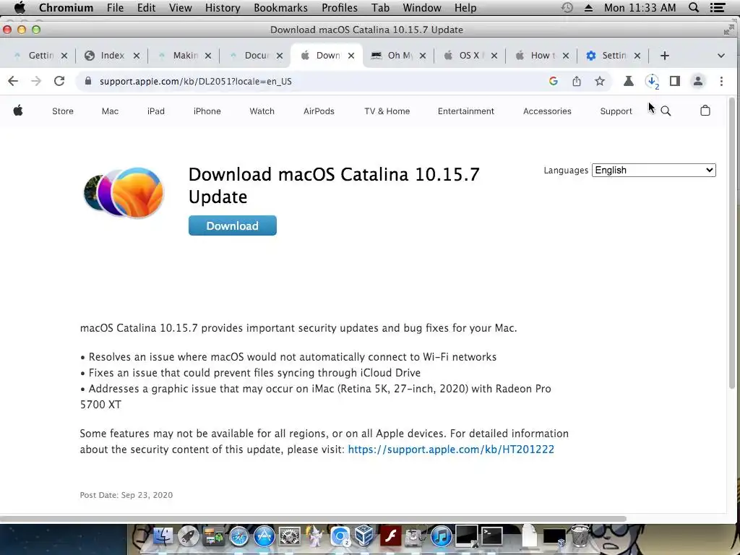Open the Chromium application menu
740x555 pixels.
[x=66, y=7]
